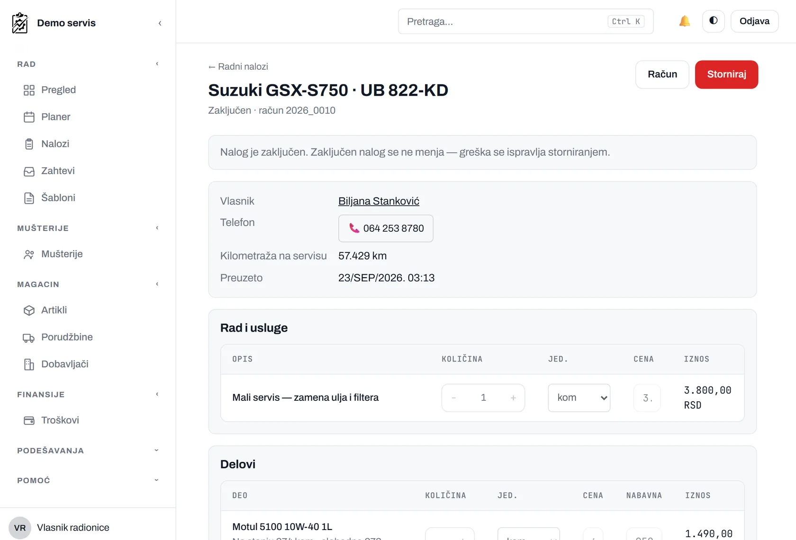Click the Zaključen račun 2026_0010 status line
The image size is (796, 540).
click(272, 110)
